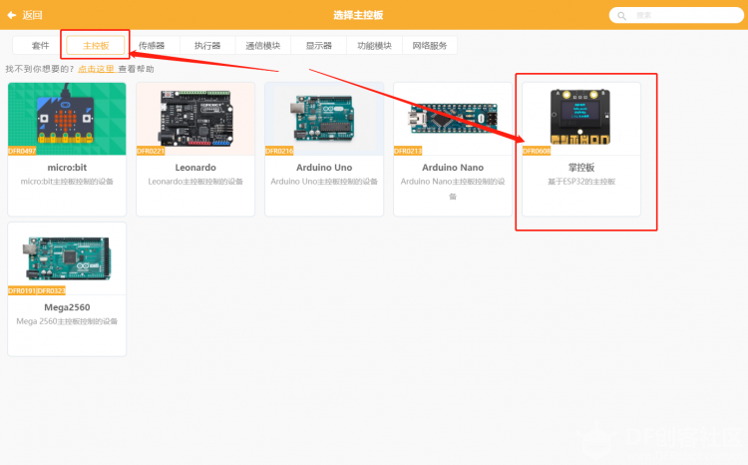Switch to the 执行器 tab
The height and width of the screenshot is (465, 748).
207,46
